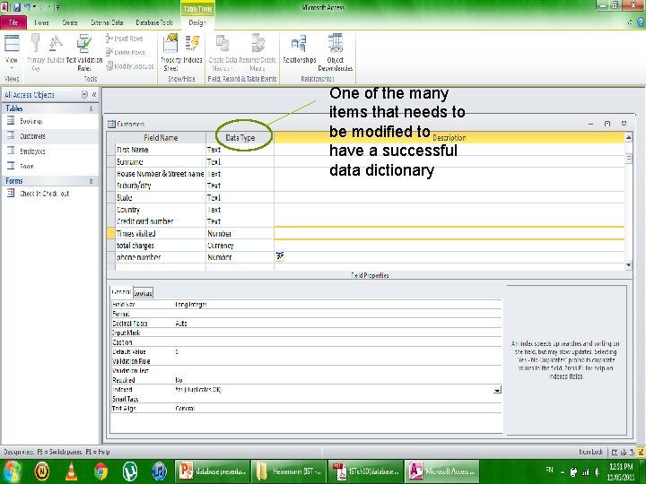Set the Primary Key for the field
The width and height of the screenshot is (646, 484).
tap(35, 52)
